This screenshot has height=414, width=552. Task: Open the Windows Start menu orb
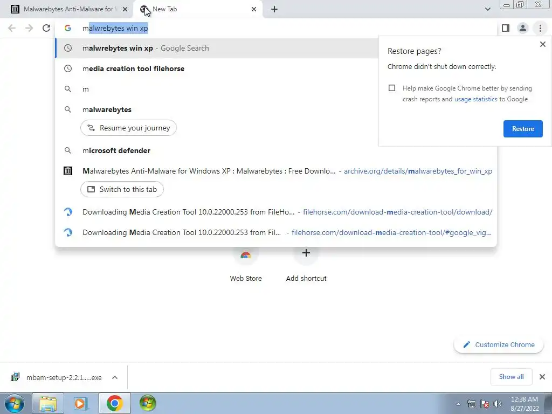click(15, 403)
